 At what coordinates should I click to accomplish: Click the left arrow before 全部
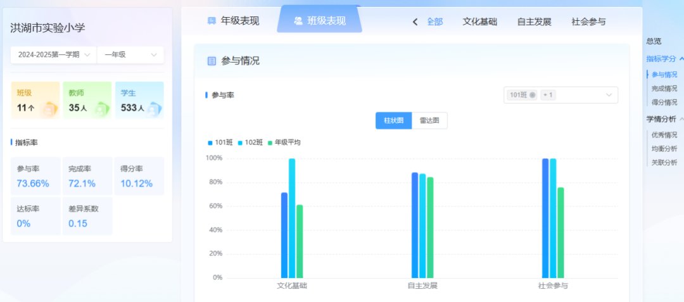point(415,22)
